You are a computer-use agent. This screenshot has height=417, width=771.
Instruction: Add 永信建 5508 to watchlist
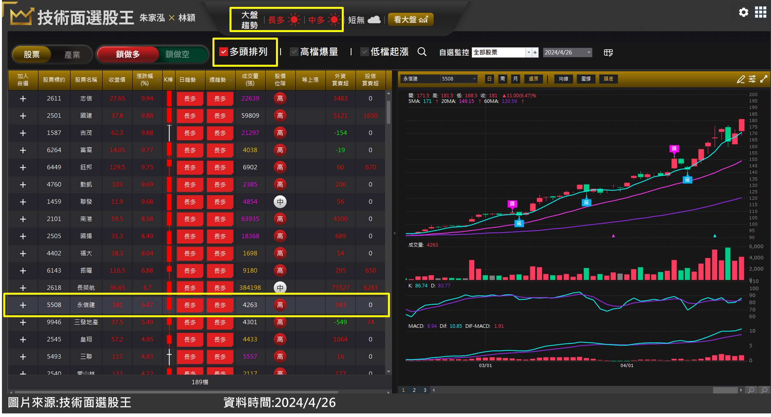pyautogui.click(x=23, y=305)
